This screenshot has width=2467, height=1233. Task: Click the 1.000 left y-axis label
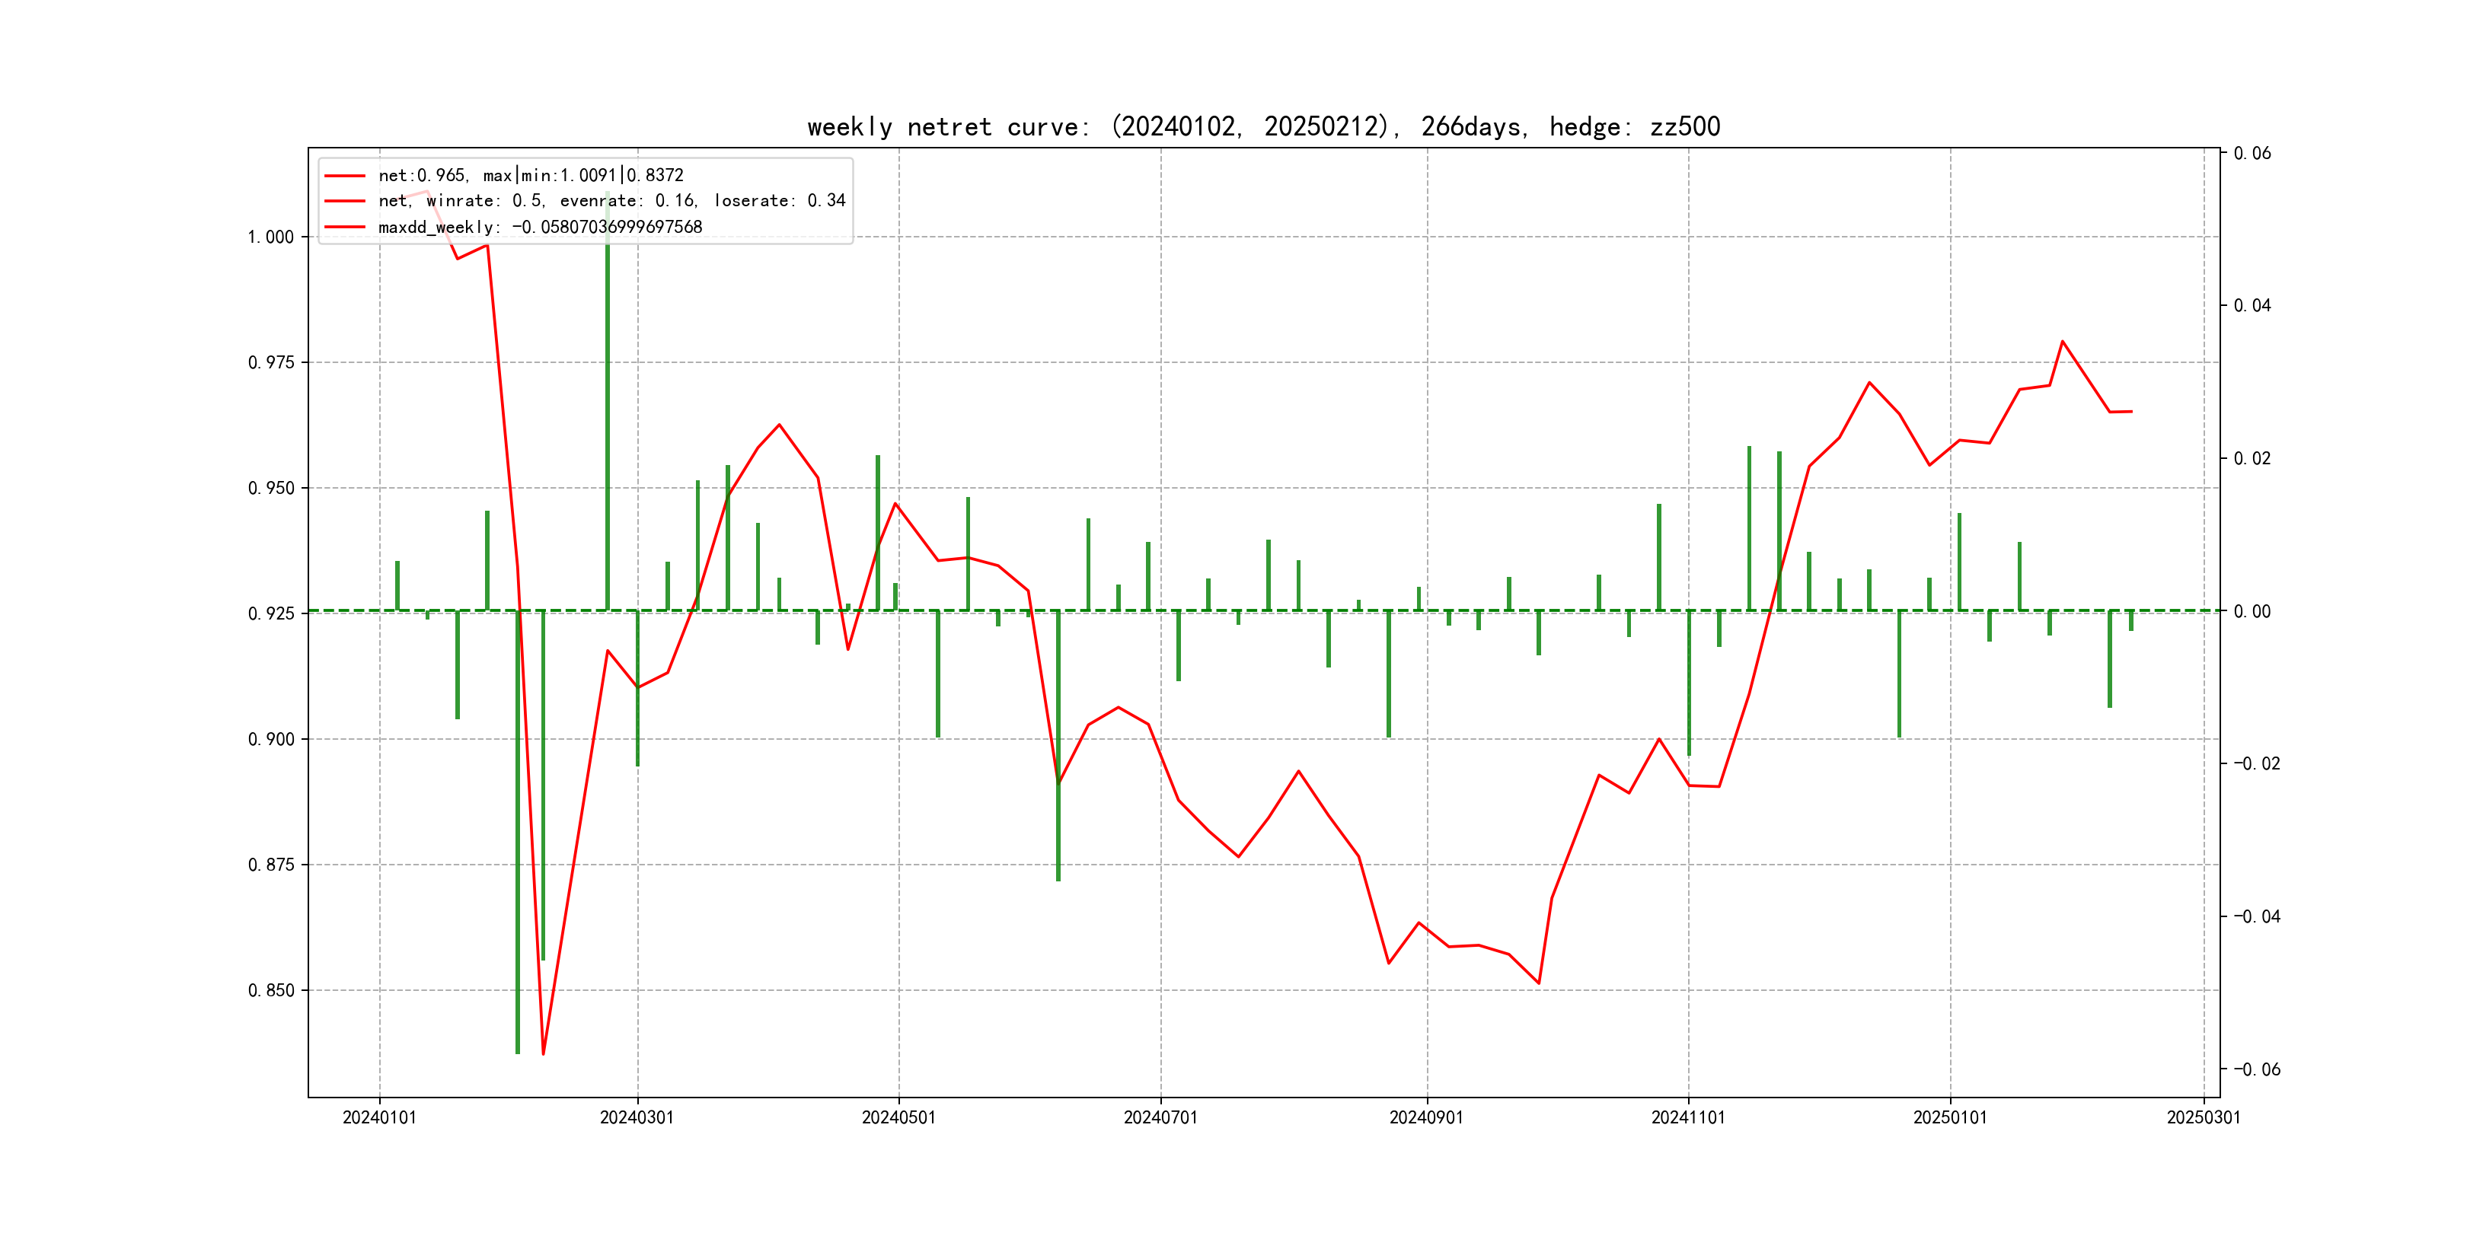(271, 237)
